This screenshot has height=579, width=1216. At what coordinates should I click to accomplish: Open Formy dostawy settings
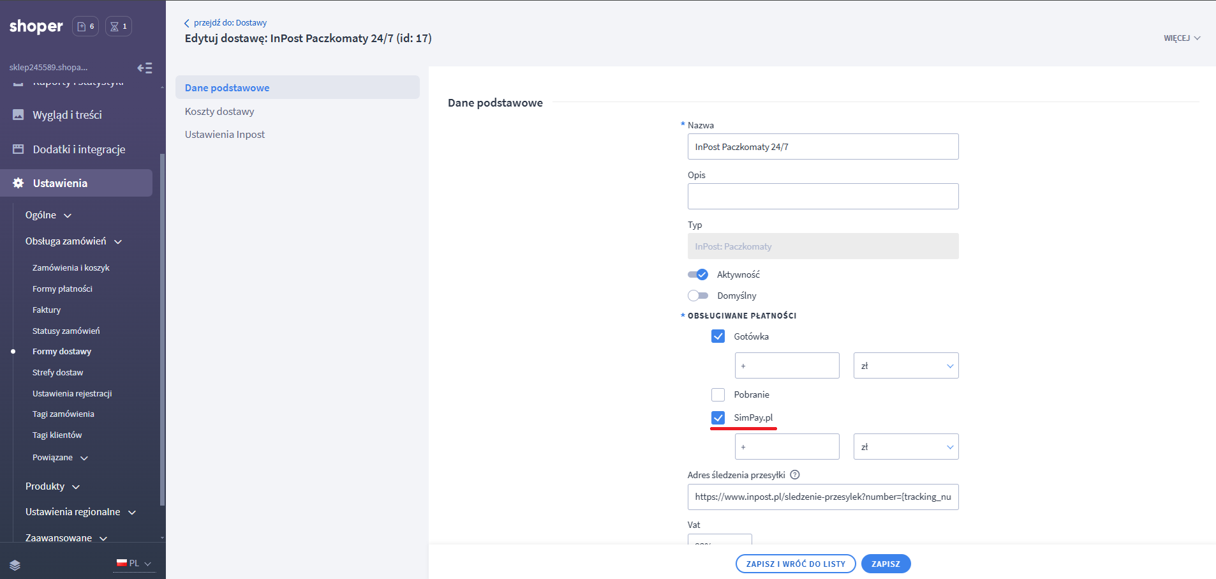pos(62,352)
